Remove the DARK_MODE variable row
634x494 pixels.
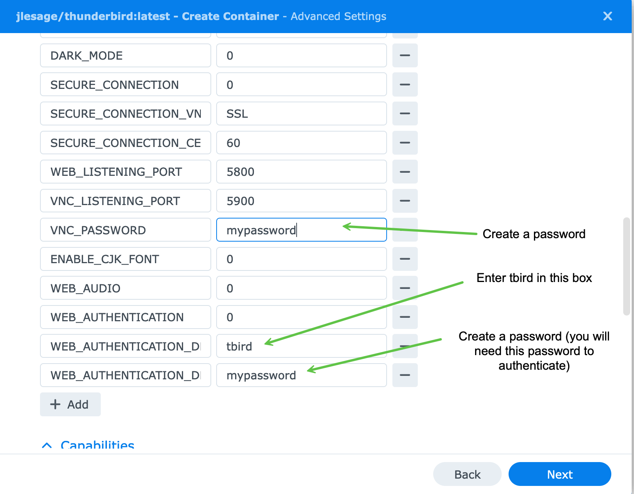(405, 55)
